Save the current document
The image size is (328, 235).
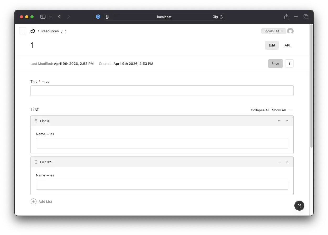click(x=275, y=63)
